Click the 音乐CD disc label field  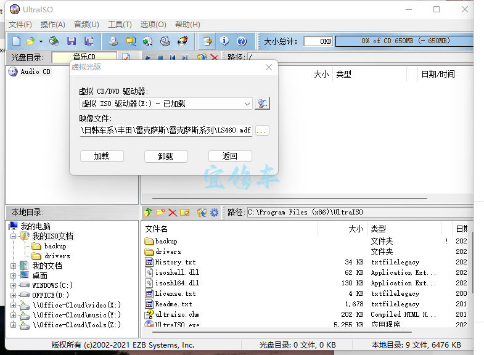[84, 57]
